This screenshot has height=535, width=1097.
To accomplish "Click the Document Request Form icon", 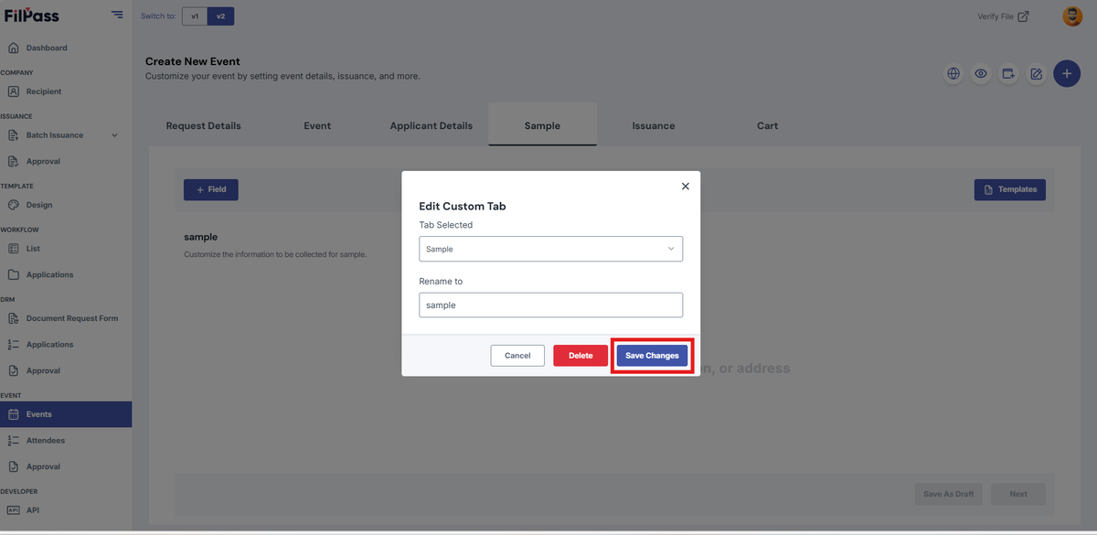I will (x=13, y=318).
